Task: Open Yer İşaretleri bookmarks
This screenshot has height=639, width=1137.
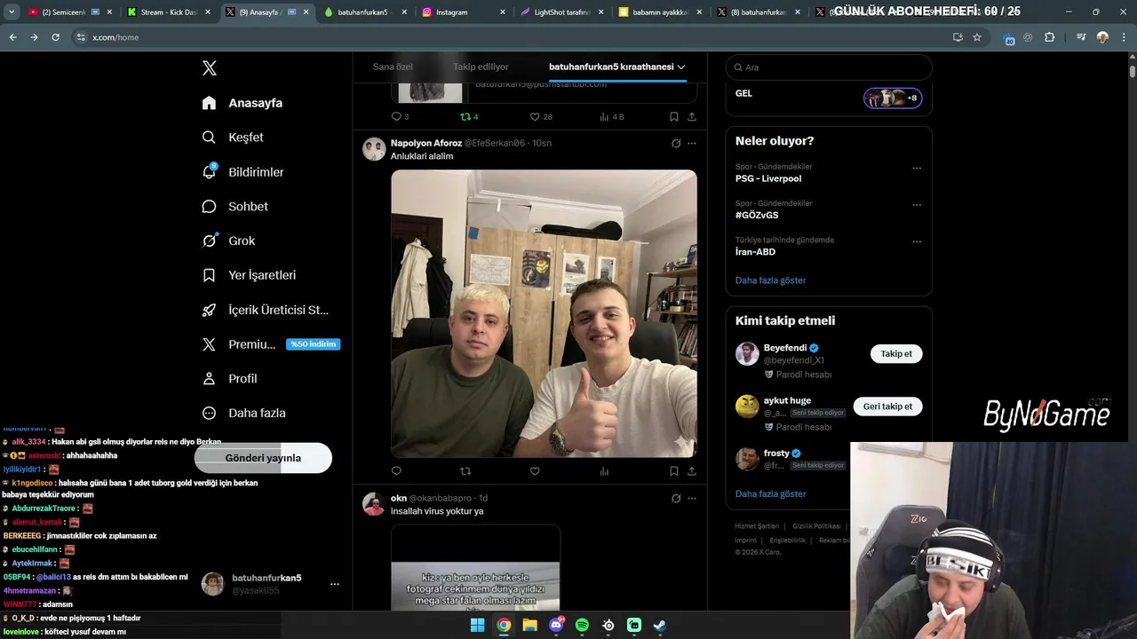Action: coord(249,275)
